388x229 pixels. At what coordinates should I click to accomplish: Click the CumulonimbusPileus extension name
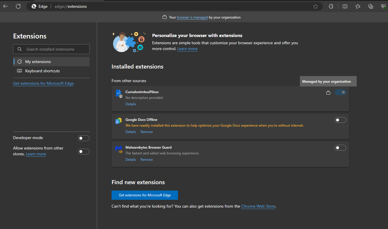pyautogui.click(x=142, y=92)
